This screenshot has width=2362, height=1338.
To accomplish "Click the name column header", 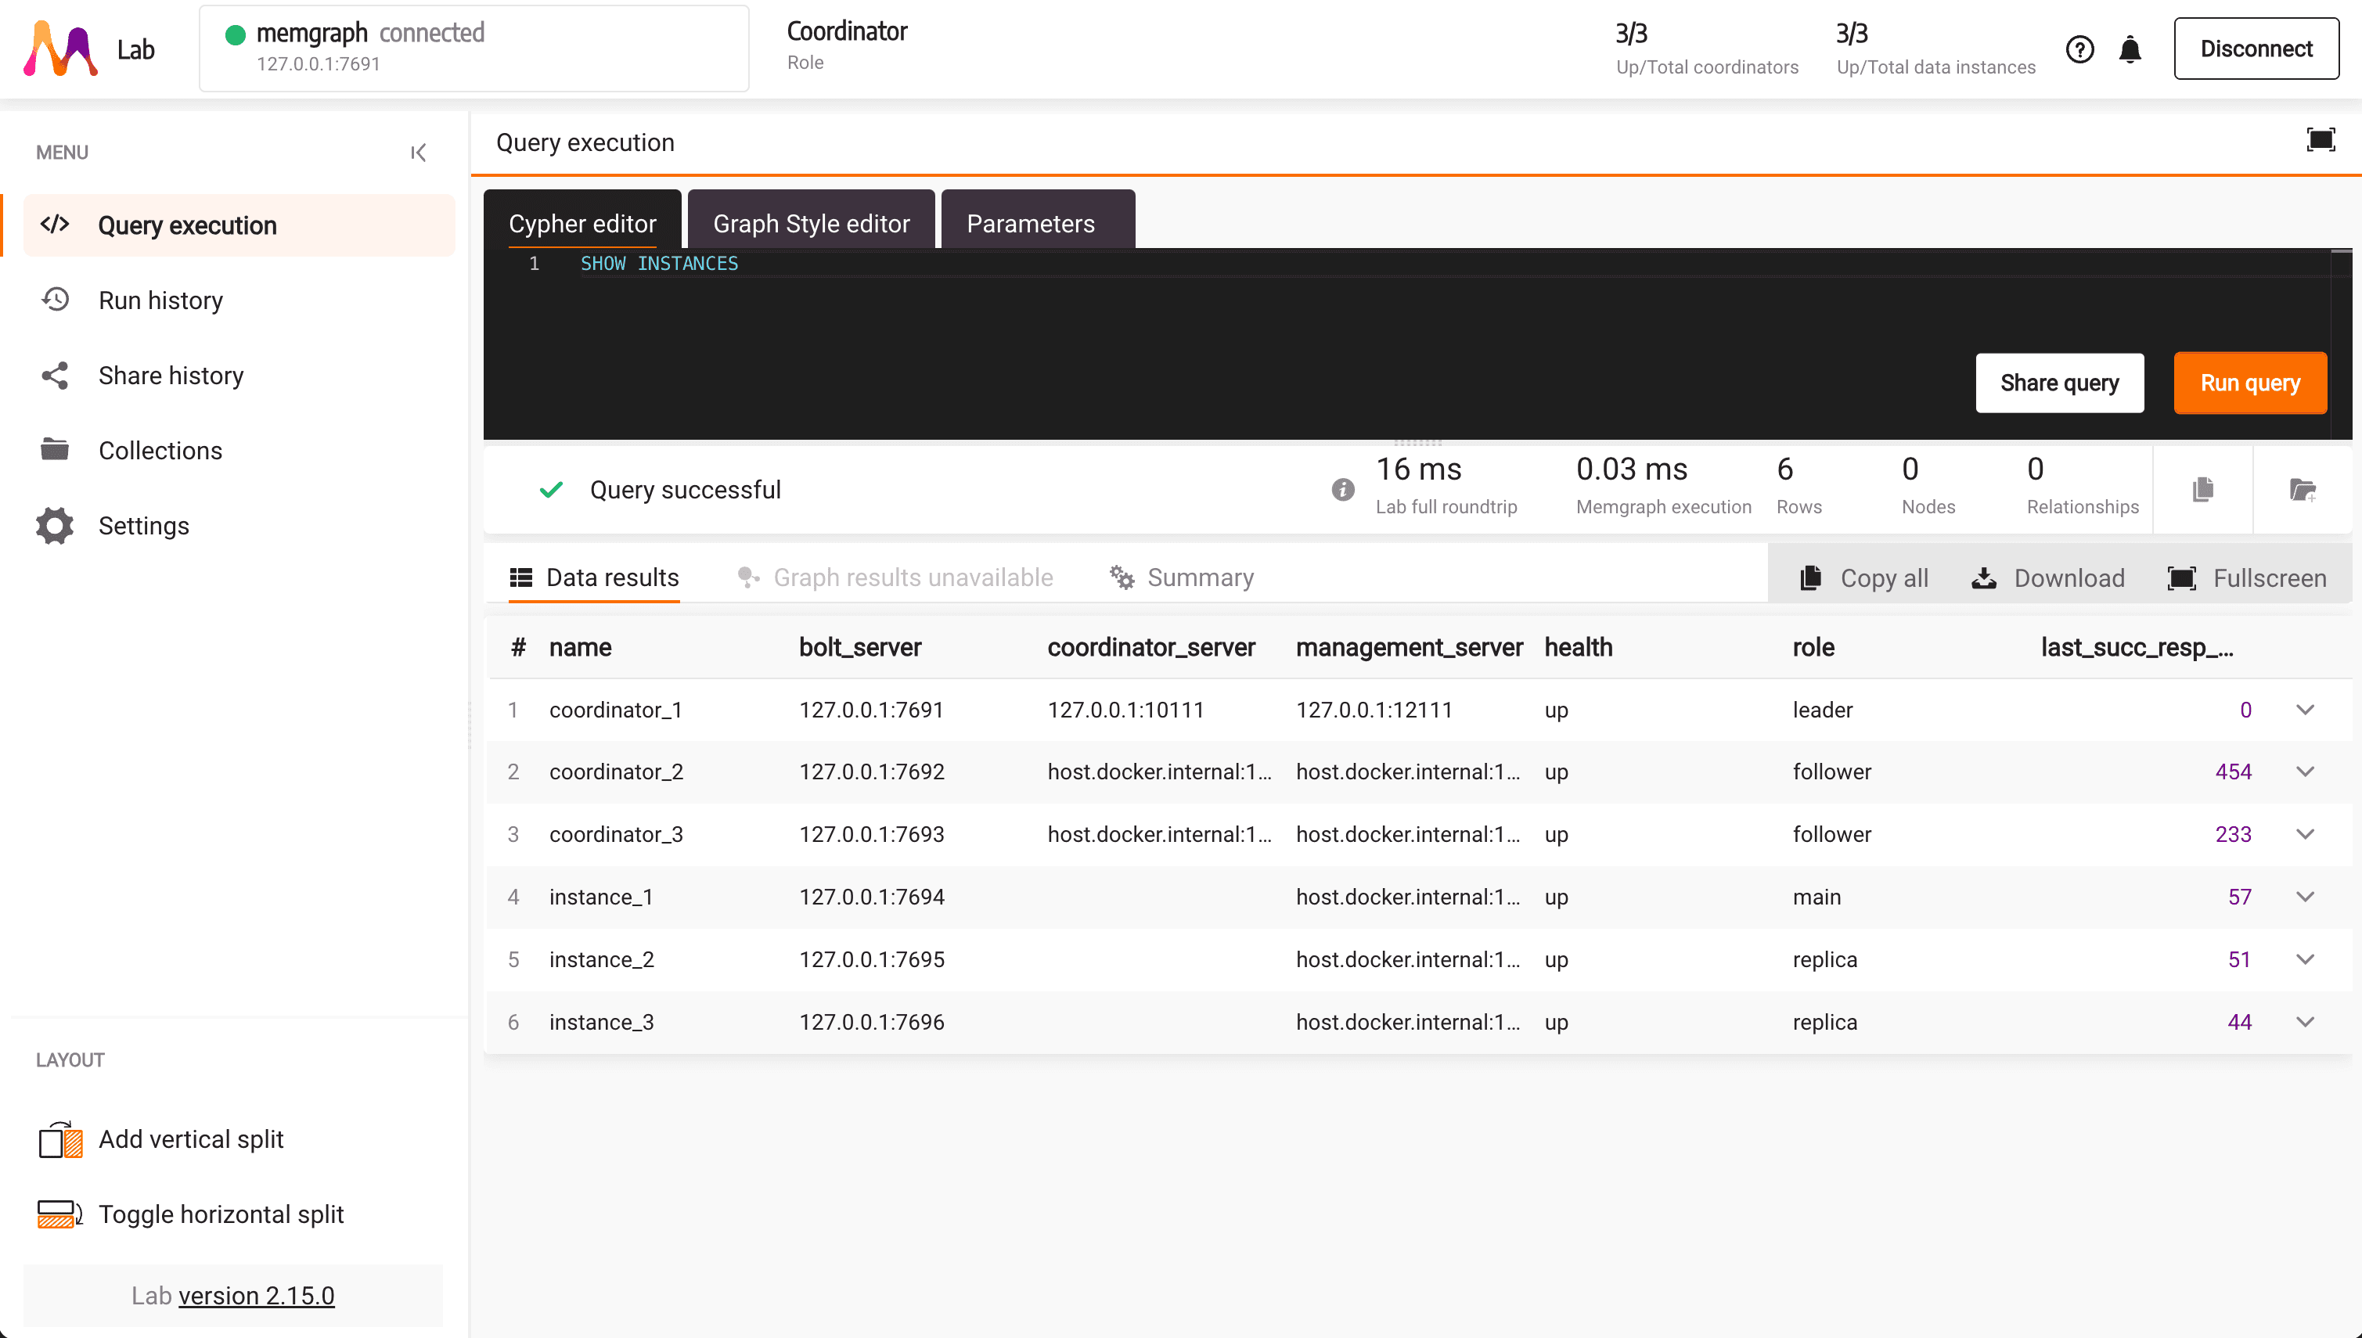I will (580, 647).
